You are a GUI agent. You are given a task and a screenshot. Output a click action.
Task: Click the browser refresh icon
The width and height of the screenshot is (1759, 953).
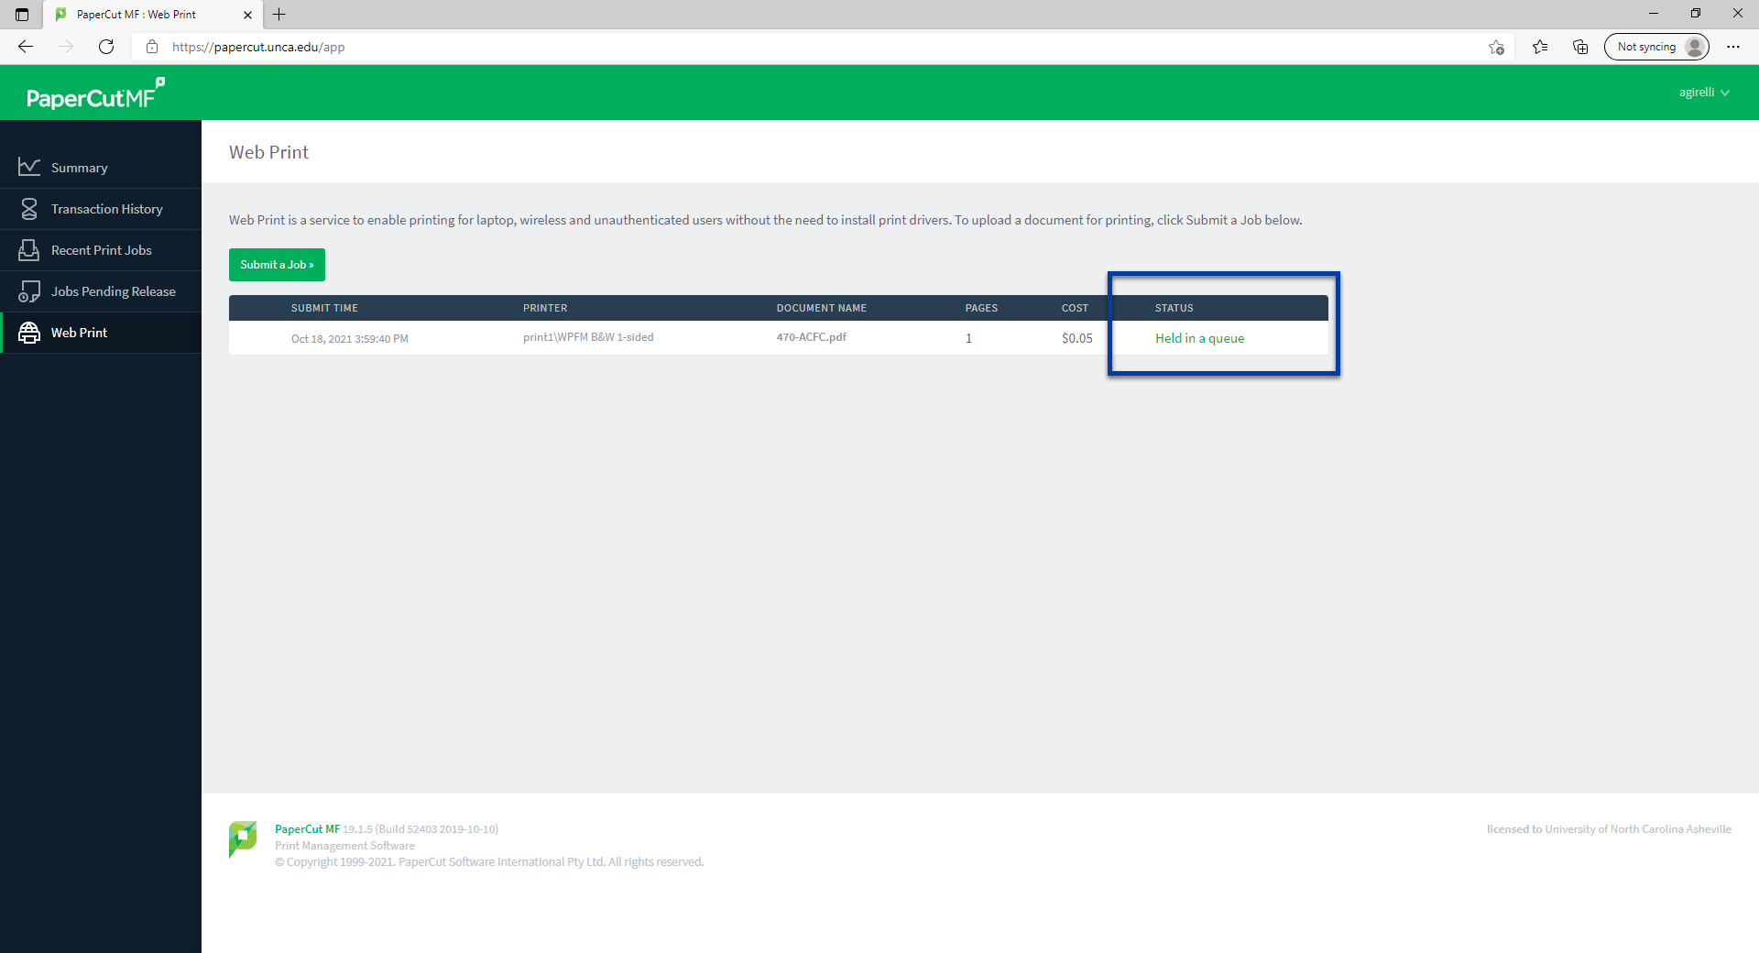pyautogui.click(x=106, y=47)
